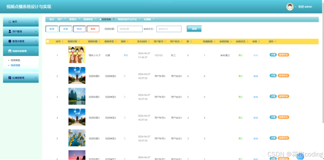This screenshot has width=324, height=160.
Task: Close the 视频类型 tab with its X
Action: 96,19
